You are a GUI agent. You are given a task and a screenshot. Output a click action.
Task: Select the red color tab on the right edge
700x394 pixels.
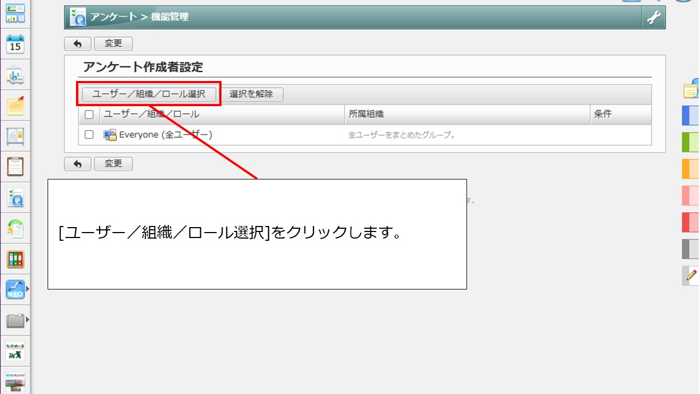tap(691, 222)
